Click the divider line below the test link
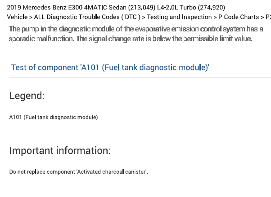 [140, 77]
